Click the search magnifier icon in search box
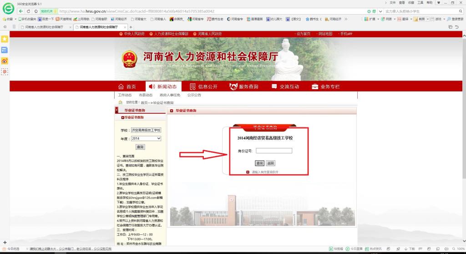The image size is (466, 254). (461, 11)
